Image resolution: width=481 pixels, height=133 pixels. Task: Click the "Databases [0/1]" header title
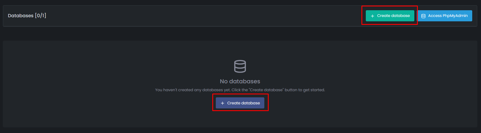point(27,16)
